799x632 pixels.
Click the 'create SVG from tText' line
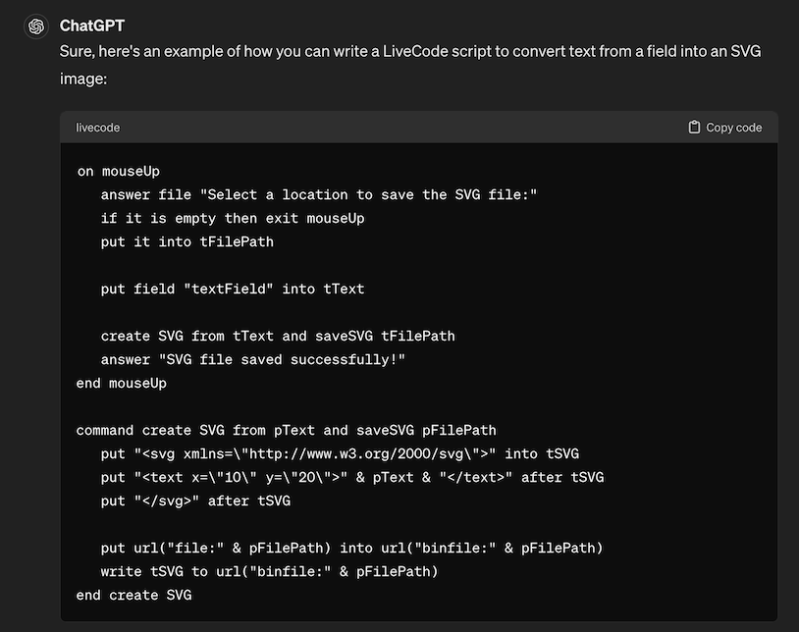pos(278,336)
